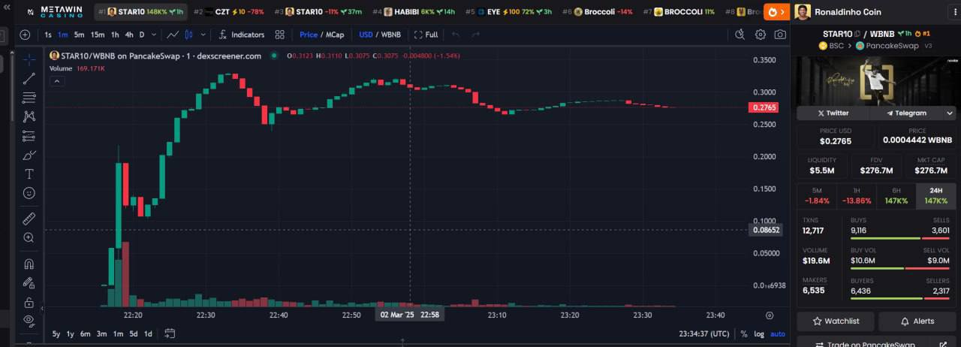Expand the timeframe interval dropdown arrow
This screenshot has width=961, height=347.
[154, 35]
